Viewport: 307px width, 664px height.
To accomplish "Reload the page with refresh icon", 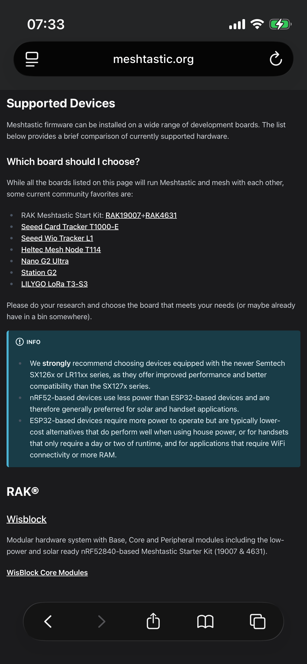I will click(x=276, y=59).
